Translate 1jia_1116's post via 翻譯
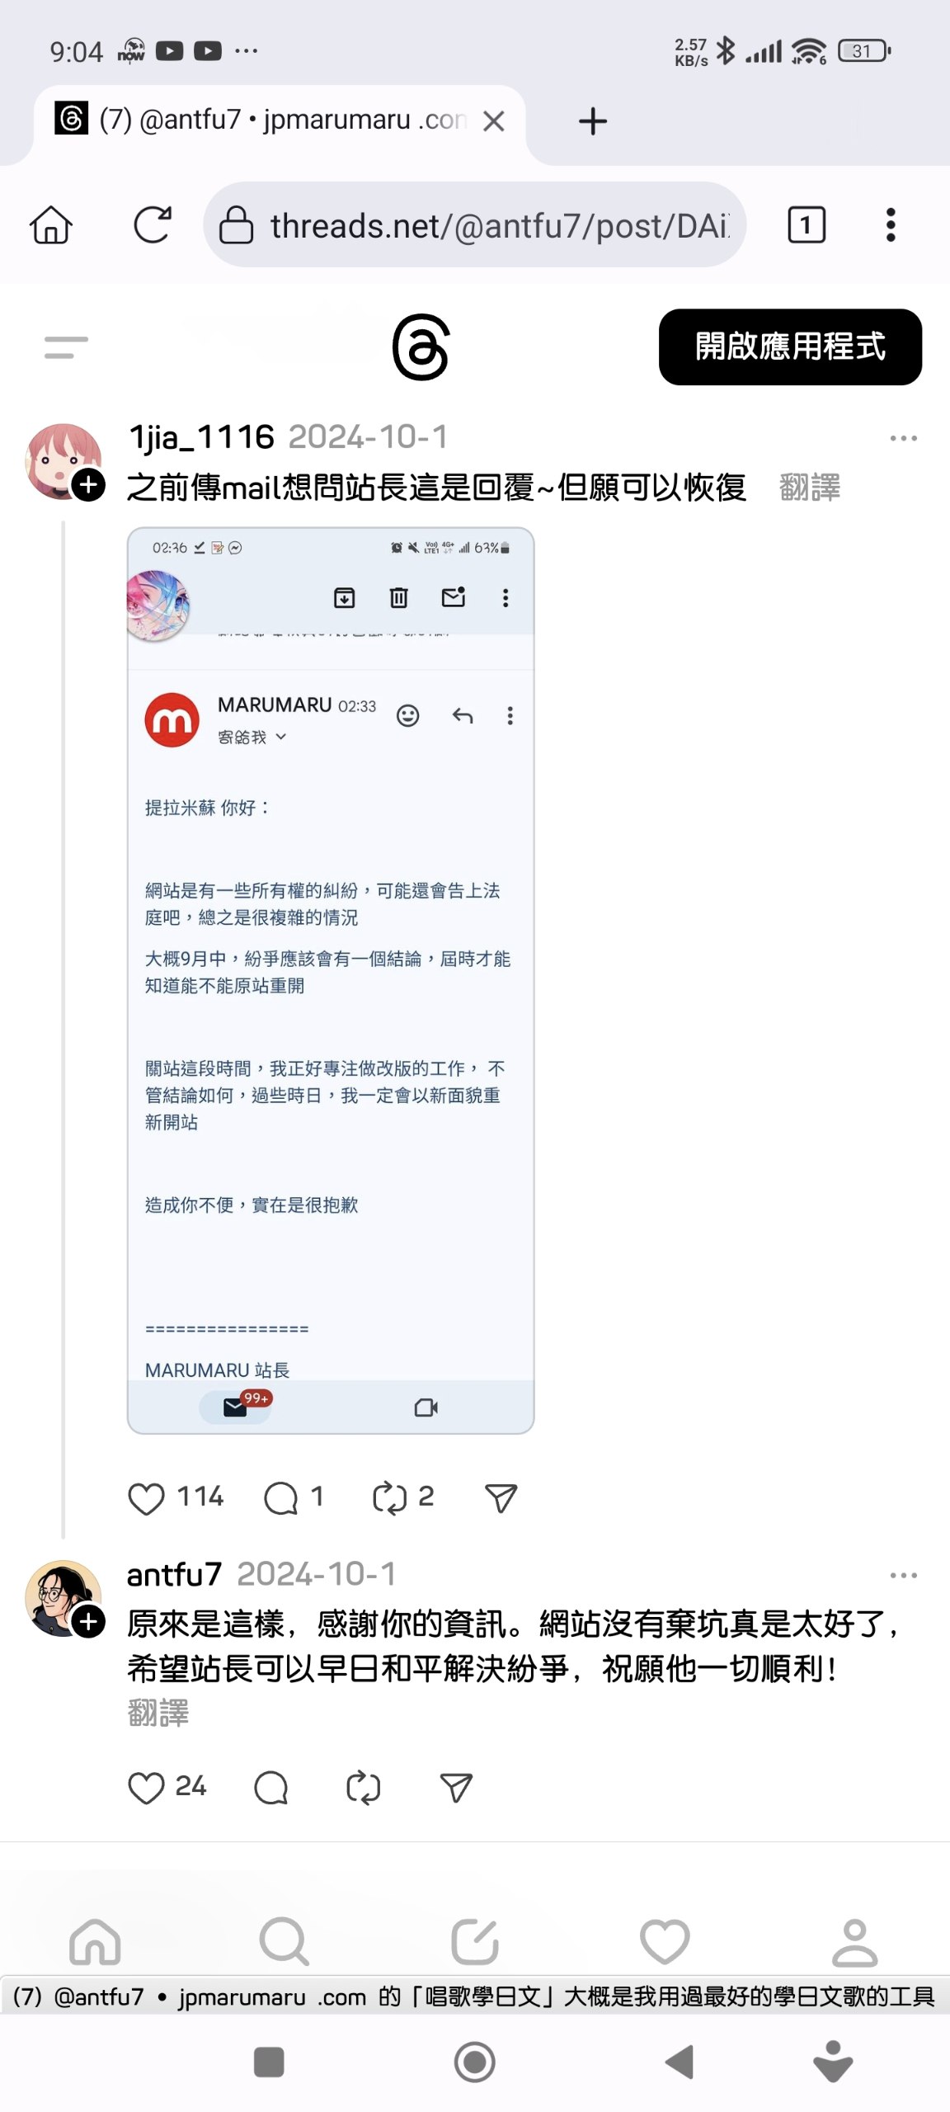Viewport: 950px width, 2112px height. [x=810, y=488]
